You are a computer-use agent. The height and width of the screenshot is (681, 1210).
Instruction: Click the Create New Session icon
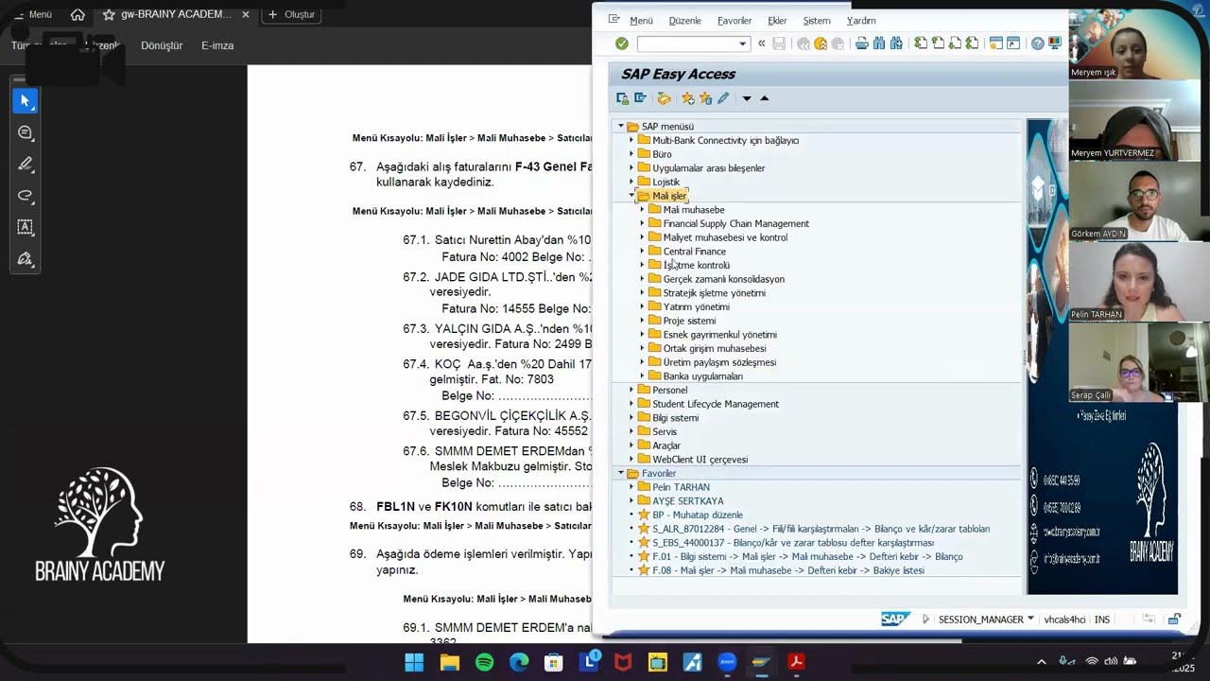(995, 44)
